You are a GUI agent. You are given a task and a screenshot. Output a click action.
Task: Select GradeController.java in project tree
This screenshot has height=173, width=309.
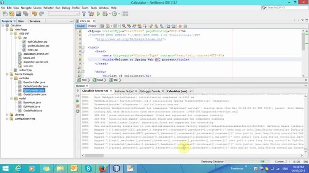[35, 94]
